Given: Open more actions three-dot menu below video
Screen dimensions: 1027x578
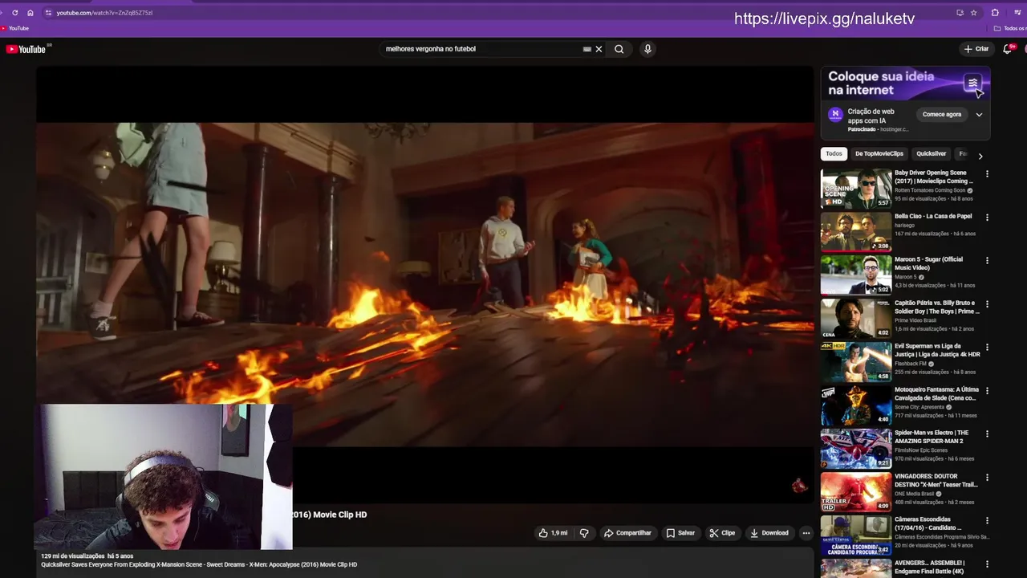Looking at the screenshot, I should click(806, 533).
